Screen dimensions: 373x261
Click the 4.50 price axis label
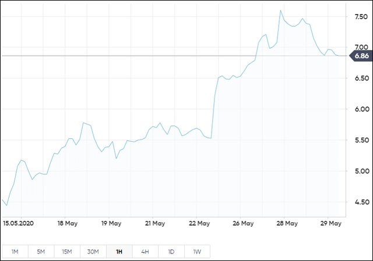click(361, 202)
